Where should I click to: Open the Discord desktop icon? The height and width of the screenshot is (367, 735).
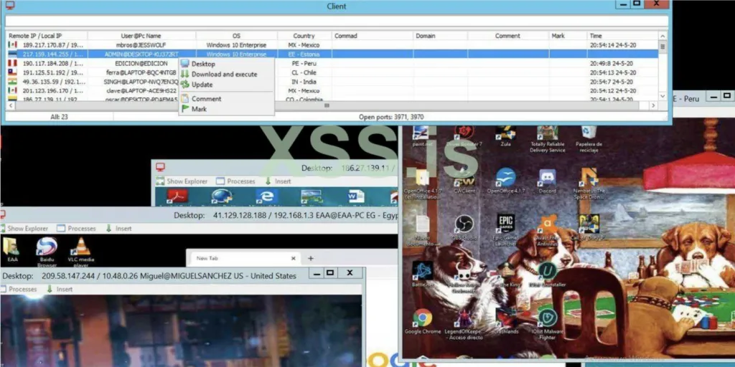pyautogui.click(x=547, y=181)
